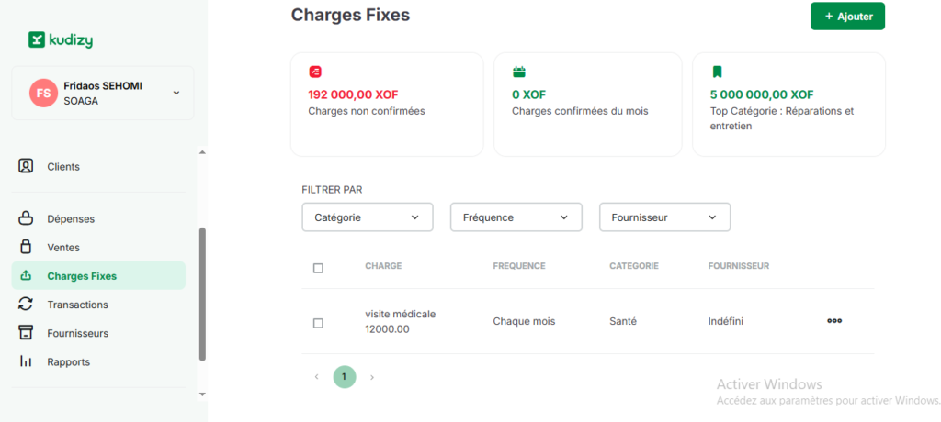Click the Transactions refresh-arrows icon
The height and width of the screenshot is (422, 941).
click(x=27, y=304)
